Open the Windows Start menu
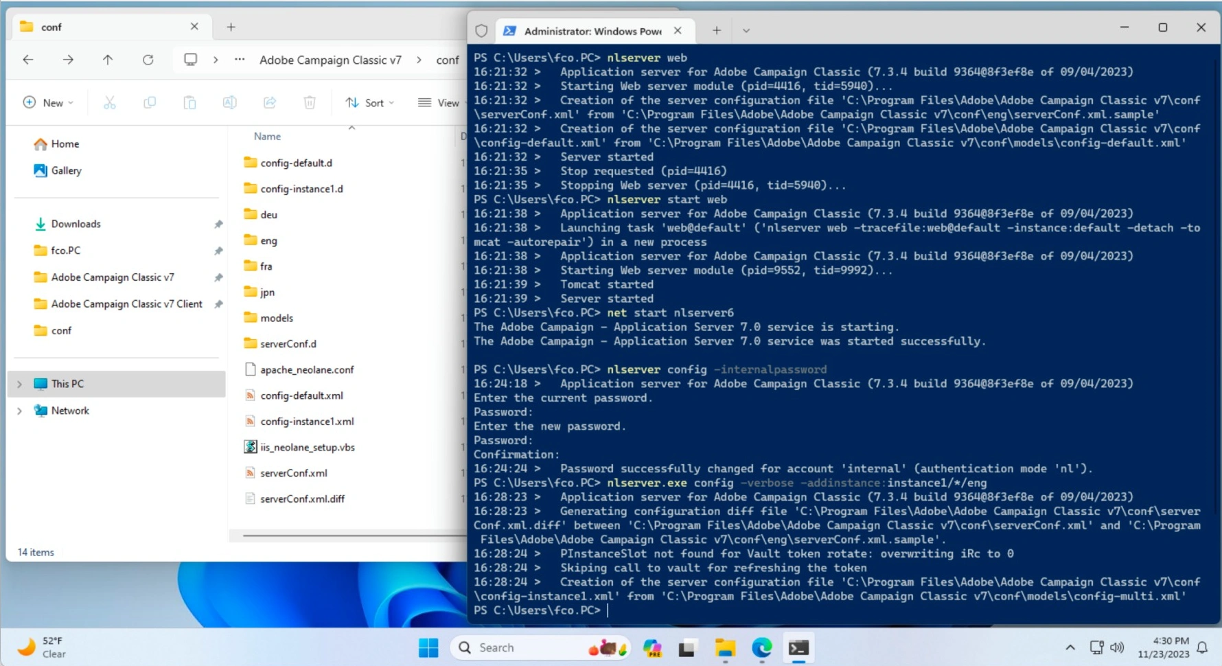Screen dimensions: 1222x666 point(428,647)
